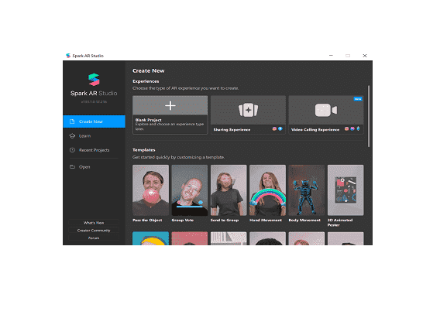The image size is (447, 318).
Task: Click the Pass the Object label
Action: pyautogui.click(x=147, y=220)
